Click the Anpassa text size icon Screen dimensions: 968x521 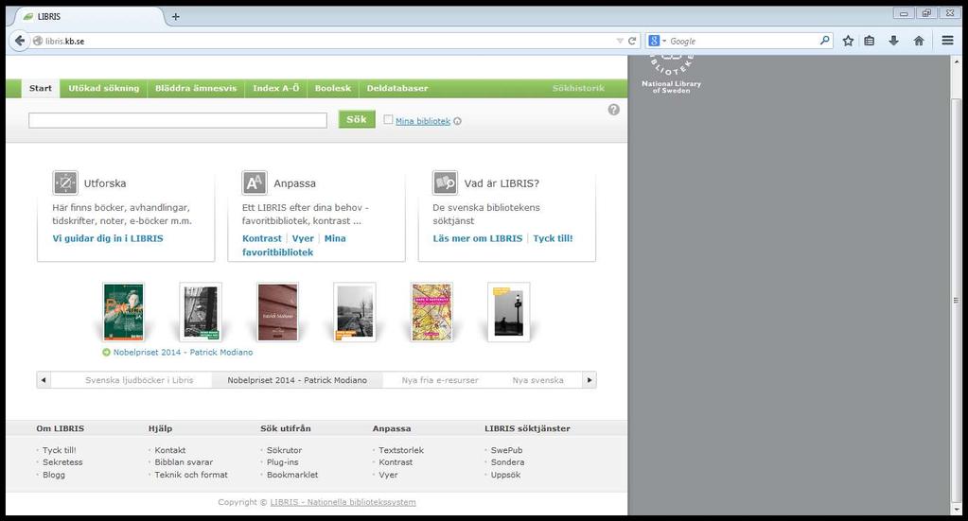coord(255,183)
